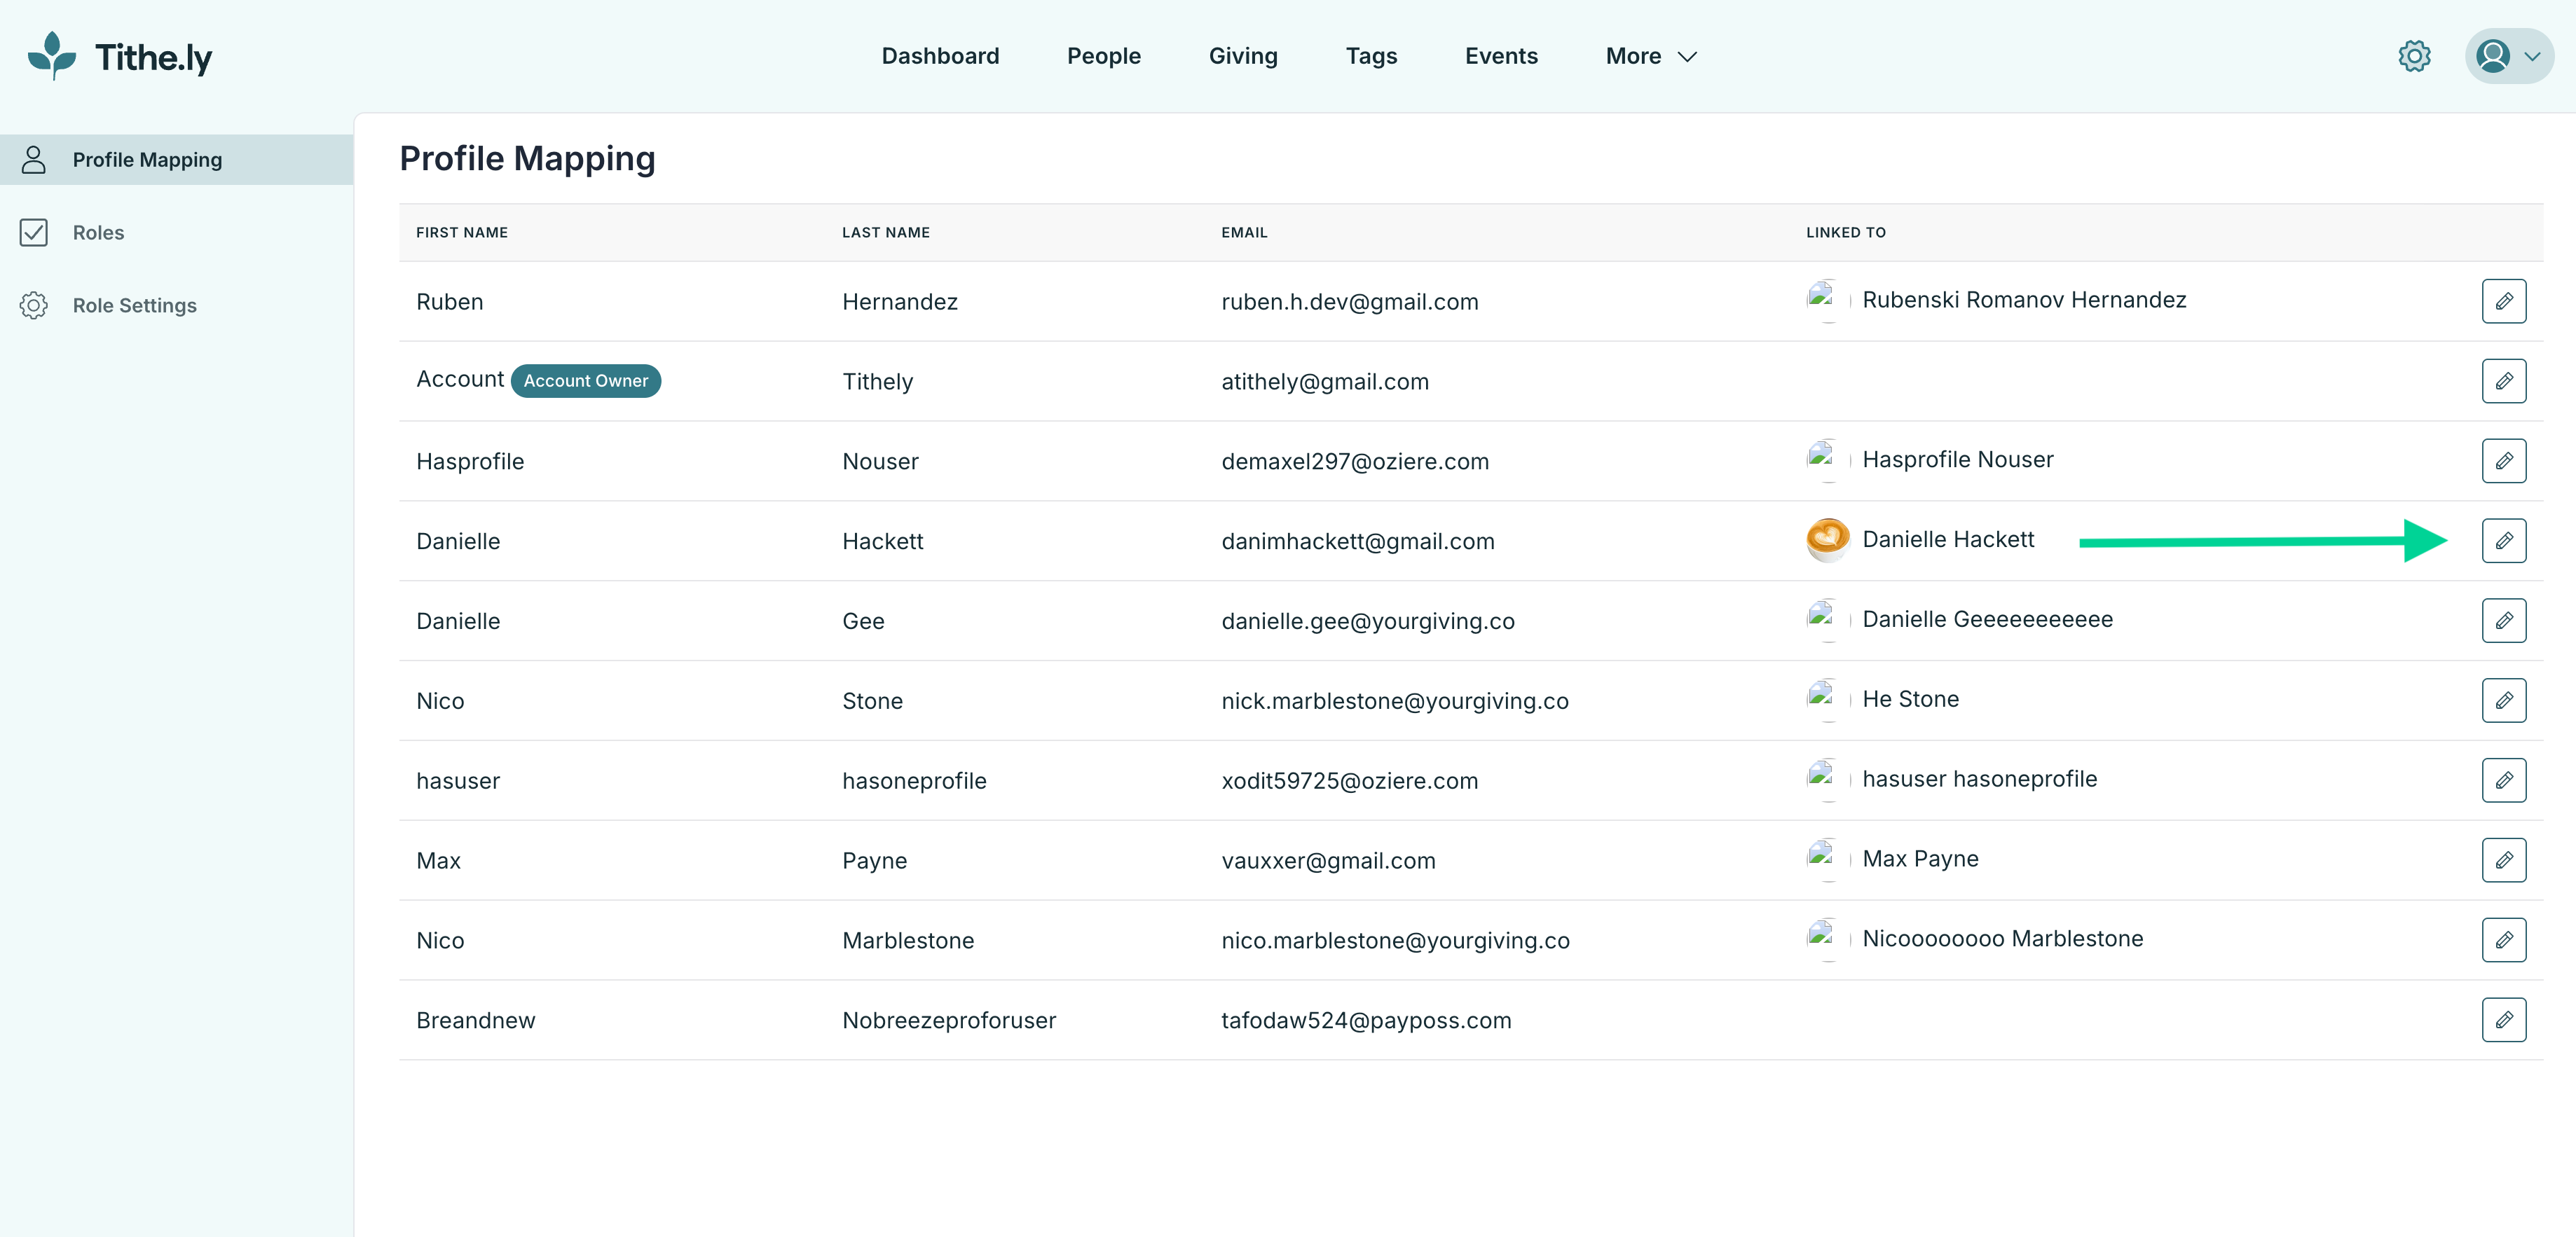Click the edit pencil for Danielle Hackett
2576x1237 pixels.
click(x=2503, y=541)
